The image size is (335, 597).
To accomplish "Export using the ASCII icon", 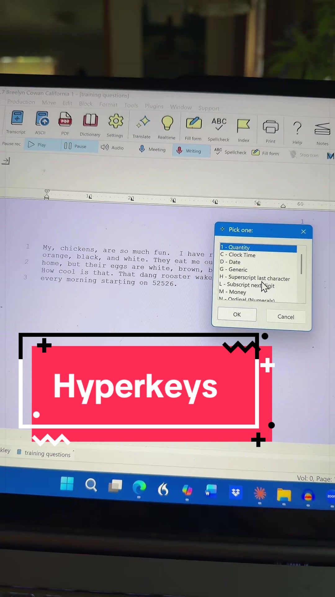I will (41, 123).
